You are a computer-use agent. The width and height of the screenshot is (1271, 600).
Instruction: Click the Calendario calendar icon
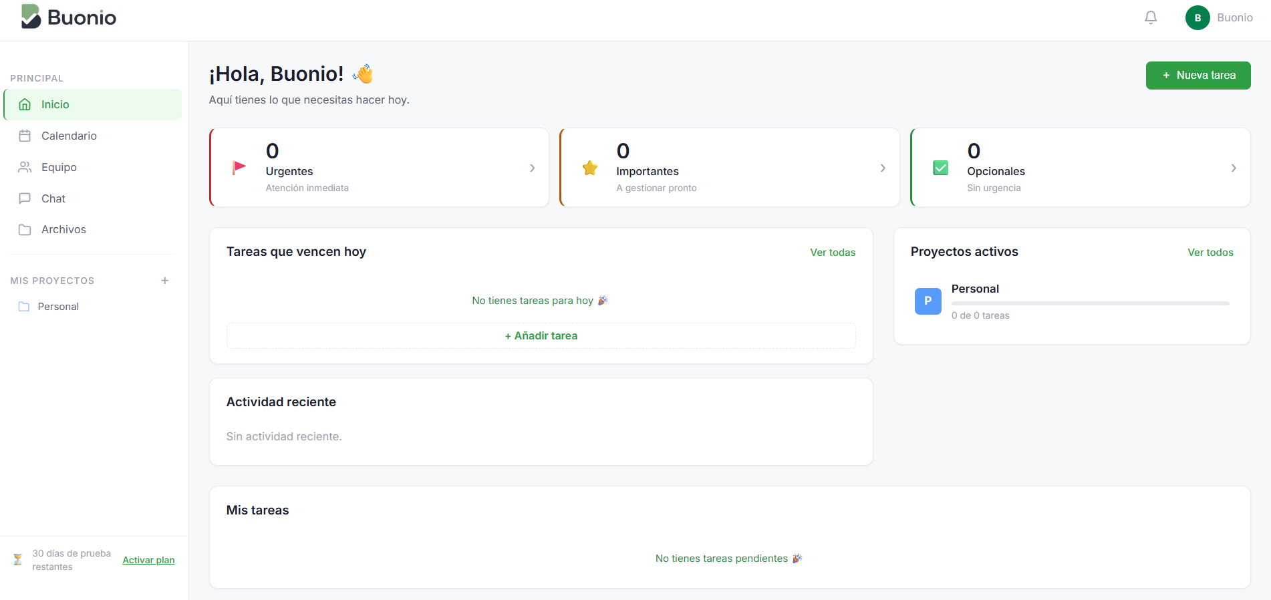coord(25,136)
